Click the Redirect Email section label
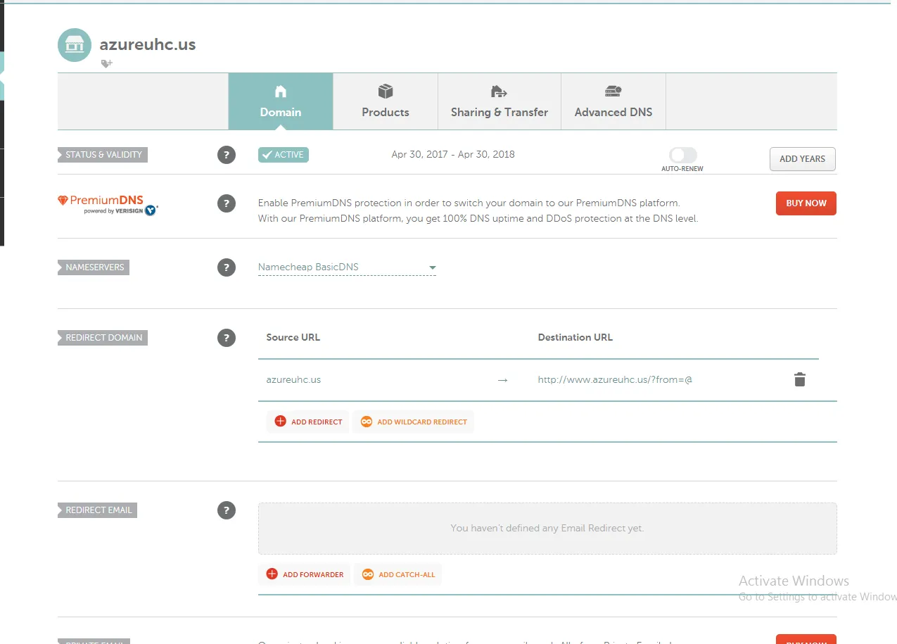The width and height of the screenshot is (897, 644). pyautogui.click(x=98, y=510)
